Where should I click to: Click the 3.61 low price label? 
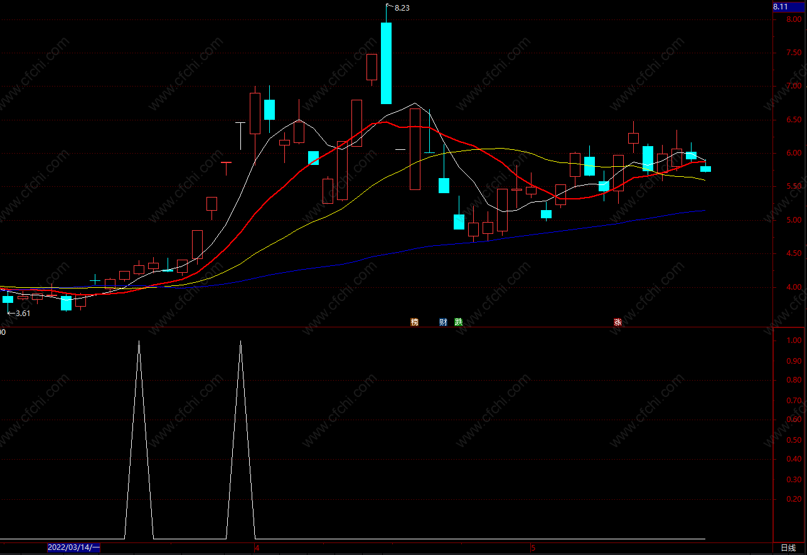coord(23,314)
